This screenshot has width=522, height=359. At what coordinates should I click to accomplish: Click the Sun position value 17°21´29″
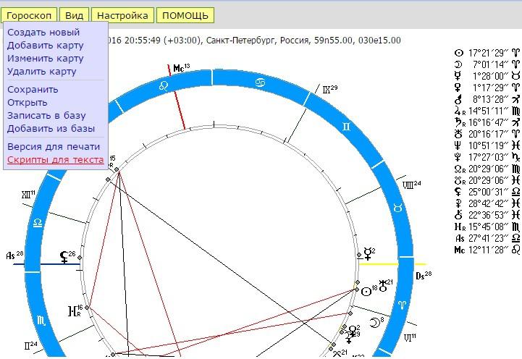click(489, 53)
